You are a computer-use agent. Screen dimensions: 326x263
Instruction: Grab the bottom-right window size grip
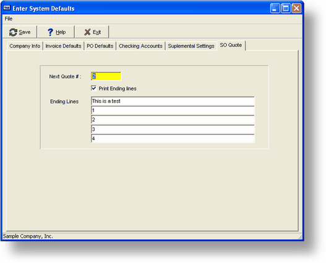(299, 236)
